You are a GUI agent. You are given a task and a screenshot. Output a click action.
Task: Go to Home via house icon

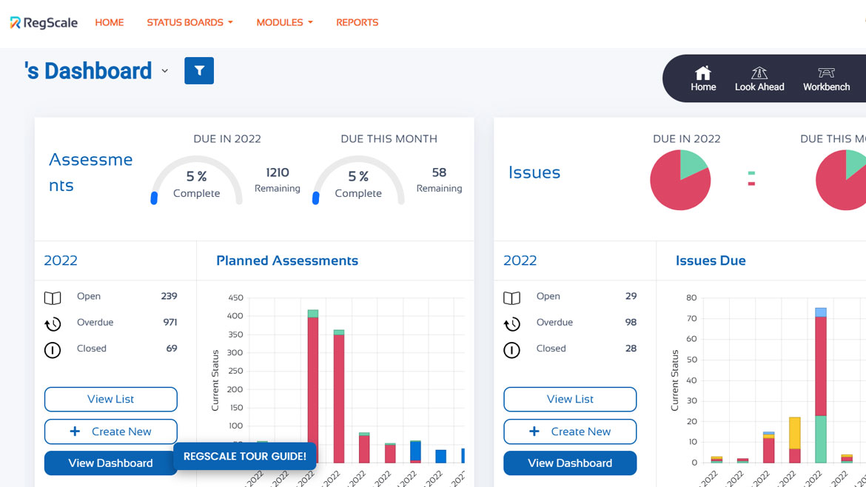click(703, 73)
